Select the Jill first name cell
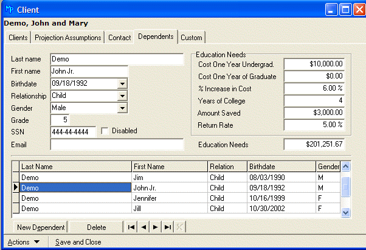This screenshot has width=366, height=250. pos(170,209)
